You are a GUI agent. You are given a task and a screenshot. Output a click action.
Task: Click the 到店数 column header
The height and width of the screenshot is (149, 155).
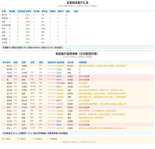12,11
